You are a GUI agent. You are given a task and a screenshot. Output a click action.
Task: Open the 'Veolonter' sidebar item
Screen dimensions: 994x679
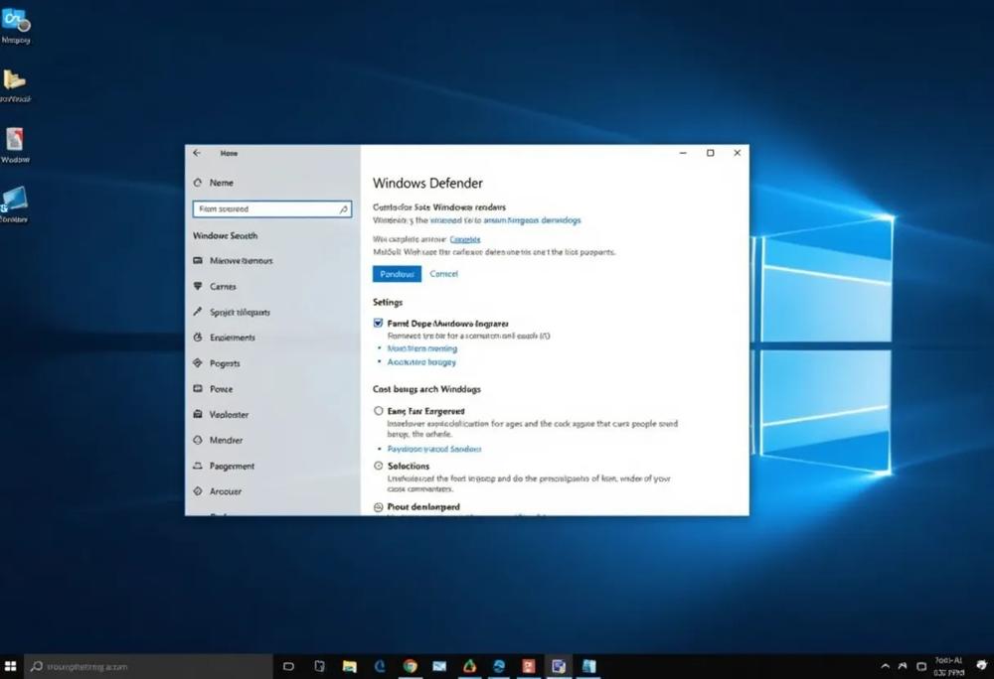point(221,415)
